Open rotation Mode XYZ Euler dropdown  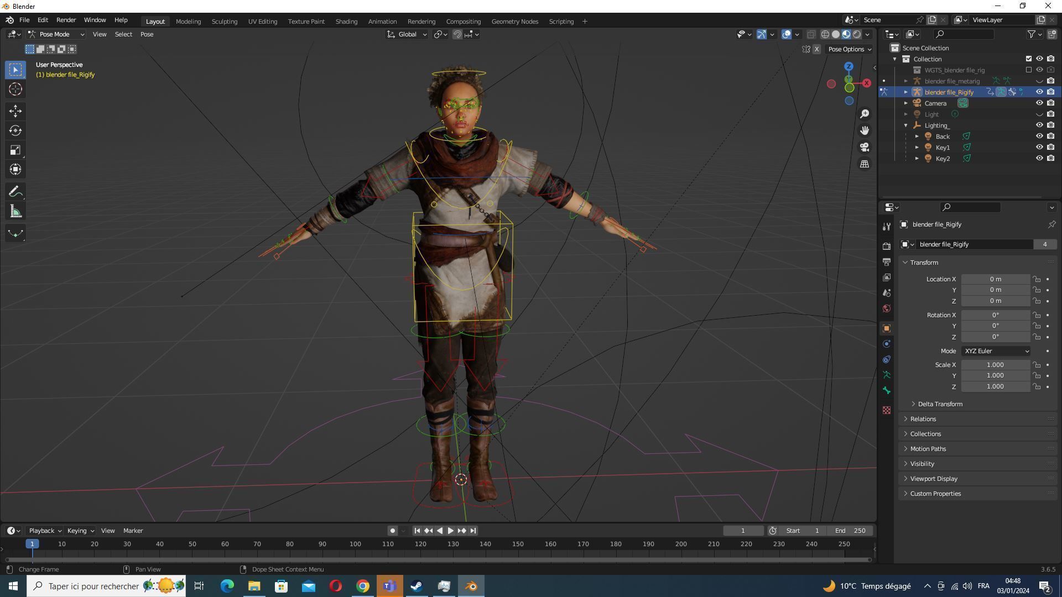coord(996,351)
